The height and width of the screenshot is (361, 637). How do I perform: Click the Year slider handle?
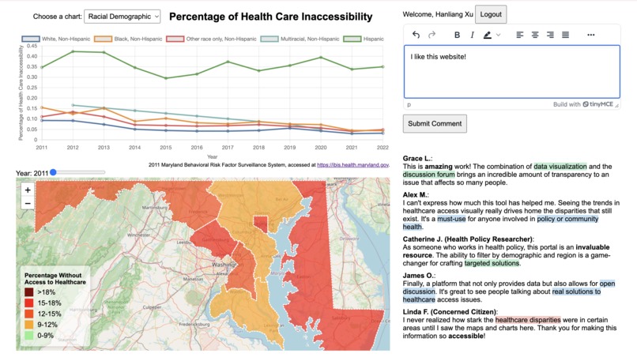click(x=53, y=172)
